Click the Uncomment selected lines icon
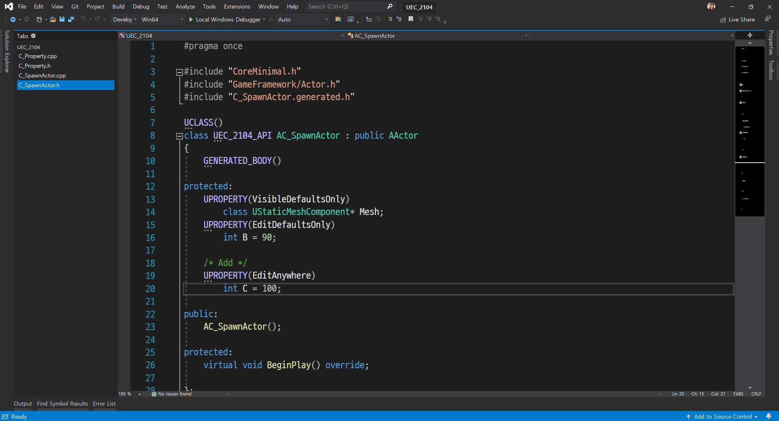 click(x=399, y=19)
